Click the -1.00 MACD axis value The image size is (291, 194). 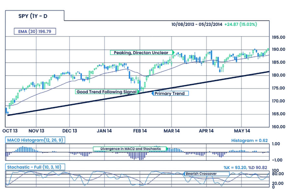pyautogui.click(x=277, y=160)
